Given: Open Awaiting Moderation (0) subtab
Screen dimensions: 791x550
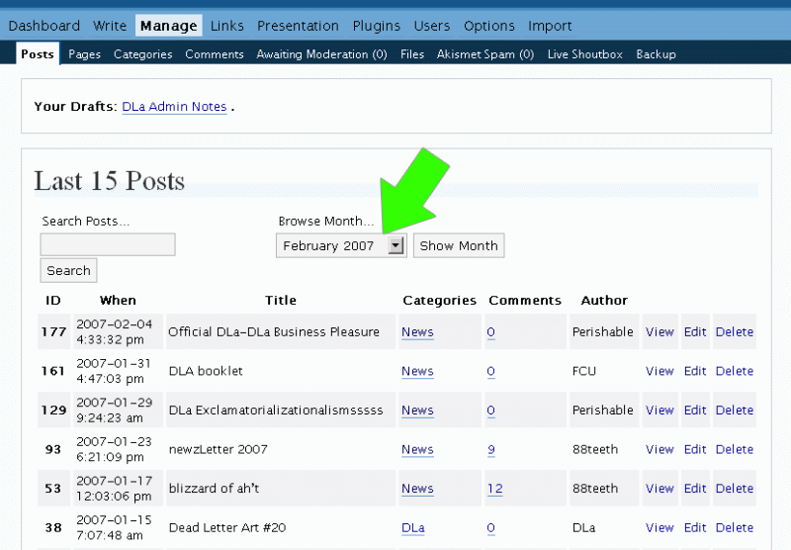Looking at the screenshot, I should pyautogui.click(x=321, y=54).
